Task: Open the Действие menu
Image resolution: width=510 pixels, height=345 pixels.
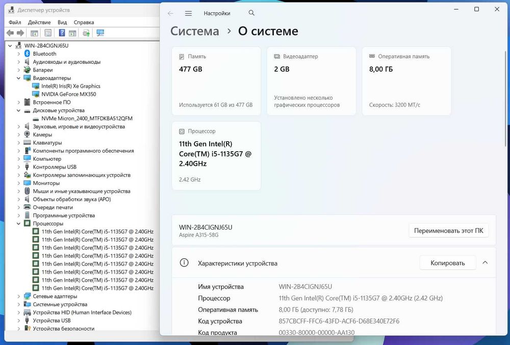Action: pyautogui.click(x=39, y=22)
